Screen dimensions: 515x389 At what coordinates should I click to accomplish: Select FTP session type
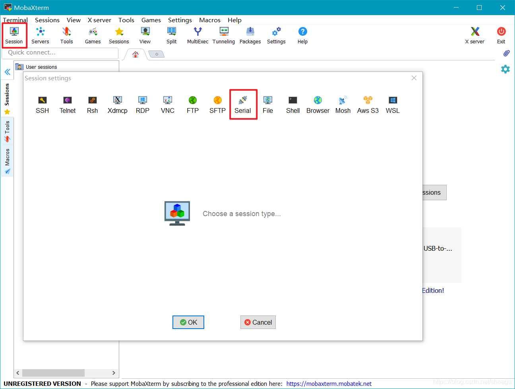point(193,105)
